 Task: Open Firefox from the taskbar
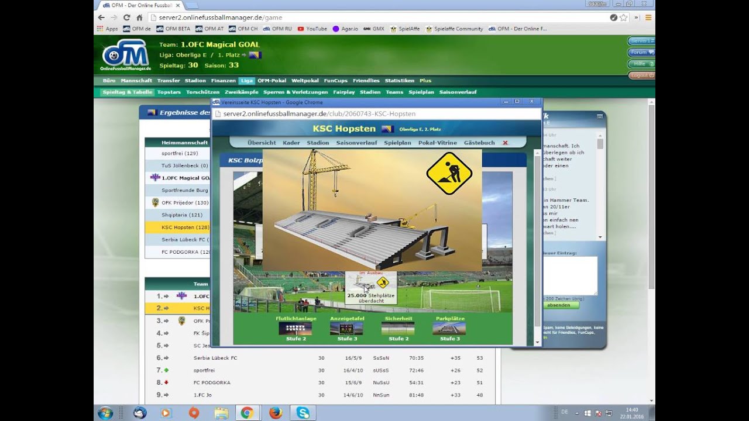[x=275, y=413]
